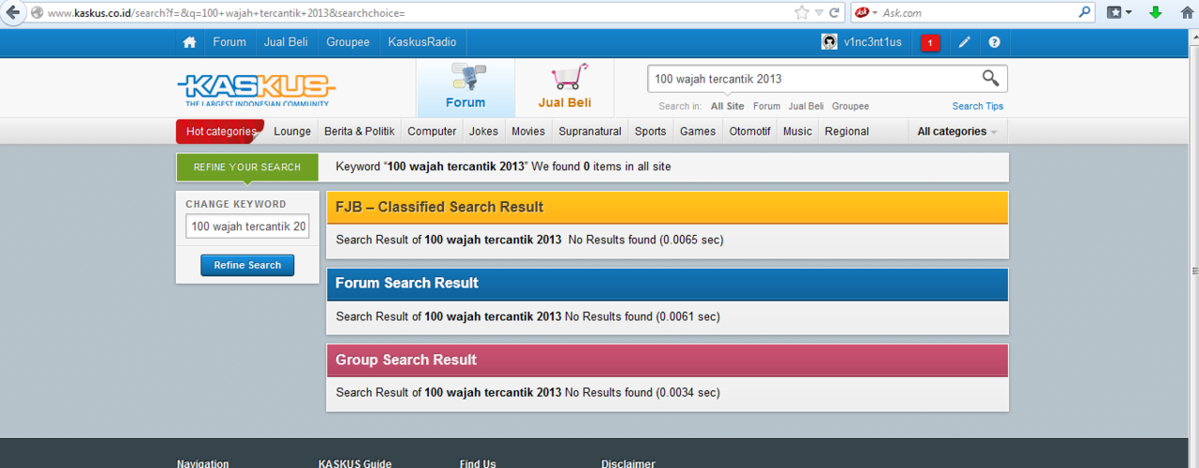Select All Site search scope
1199x468 pixels.
727,107
